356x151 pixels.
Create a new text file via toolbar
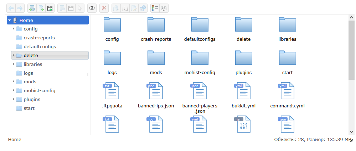41,9
